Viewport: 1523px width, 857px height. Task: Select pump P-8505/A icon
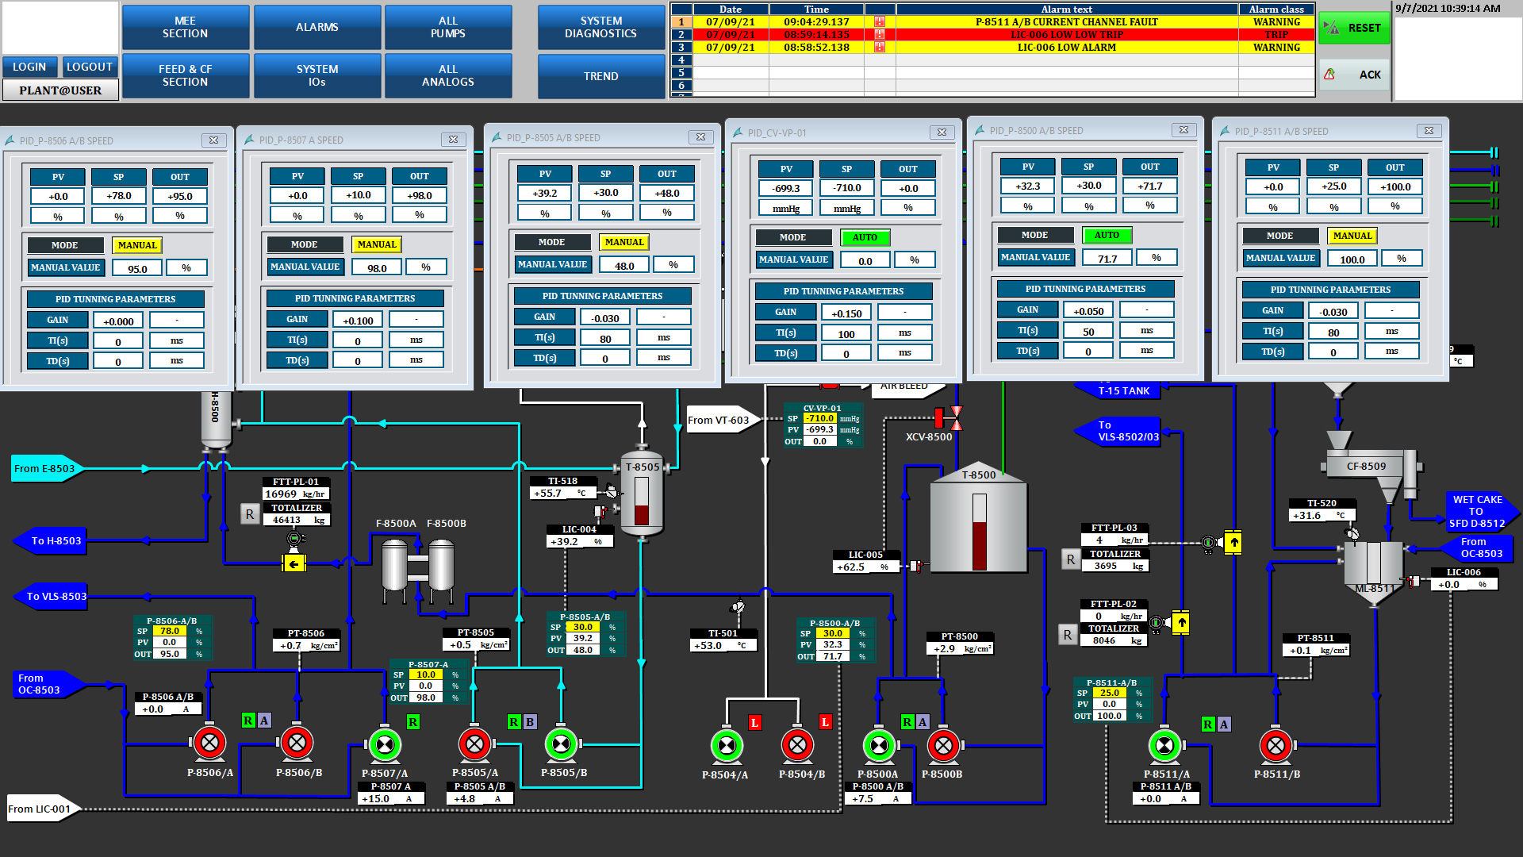tap(474, 744)
